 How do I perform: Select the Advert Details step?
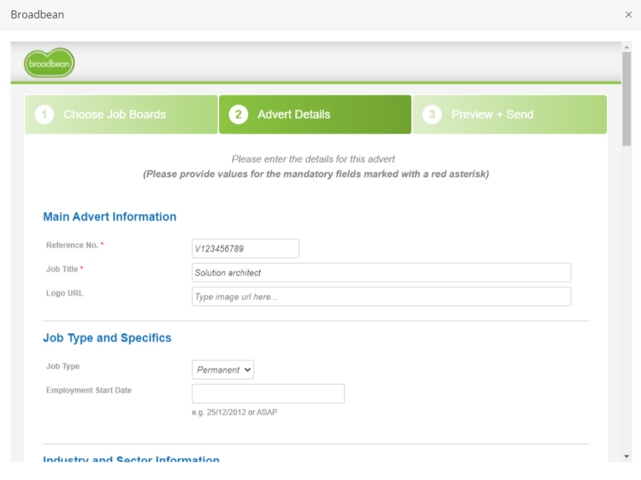315,114
